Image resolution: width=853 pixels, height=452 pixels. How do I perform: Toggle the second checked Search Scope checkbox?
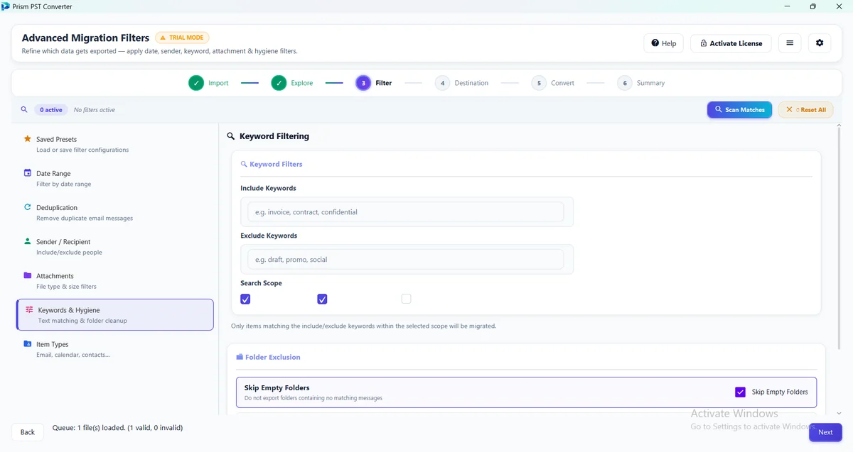click(322, 299)
